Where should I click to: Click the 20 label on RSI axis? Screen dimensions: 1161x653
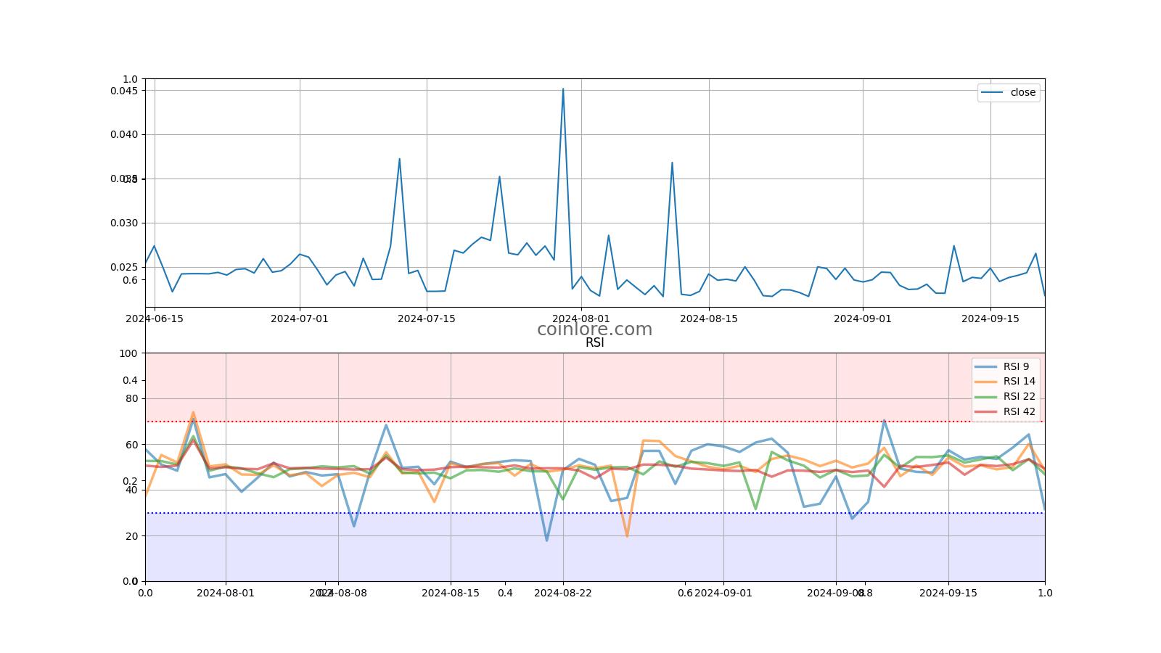[x=131, y=535]
